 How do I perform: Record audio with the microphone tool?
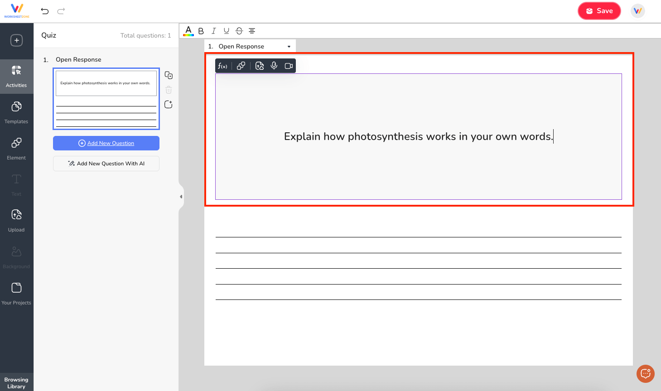(x=274, y=66)
